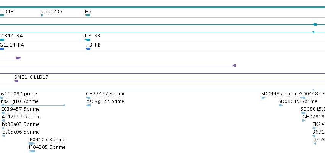Viewport: 325px width, 153px height.
Task: Click the AT12993.5prime EST glyph
Action: click(x=3, y=121)
